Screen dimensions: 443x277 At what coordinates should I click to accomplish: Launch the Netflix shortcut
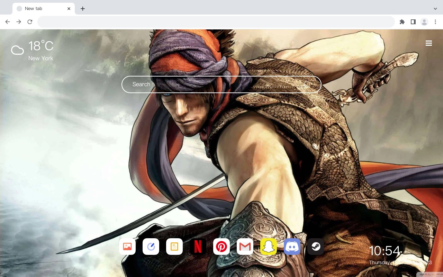pyautogui.click(x=198, y=247)
